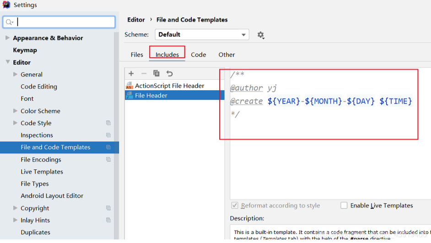Open Code Editing settings

point(39,86)
